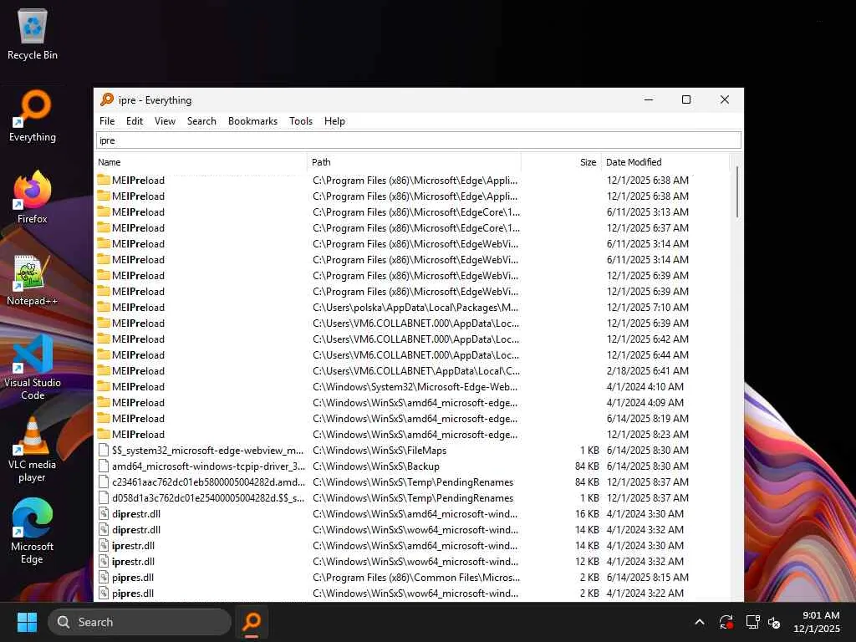
Task: Open the 9:01 AM clock flyout
Action: [x=817, y=622]
